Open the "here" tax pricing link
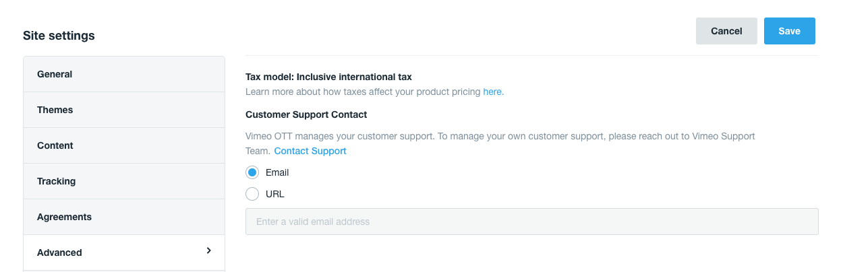 (493, 92)
